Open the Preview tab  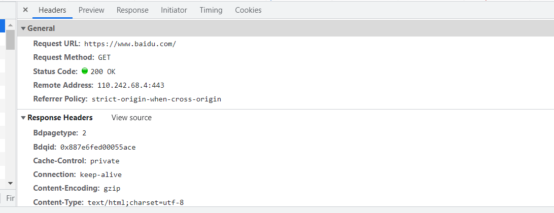tap(91, 10)
